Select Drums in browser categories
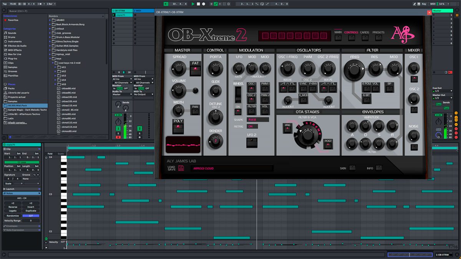 pos(12,37)
